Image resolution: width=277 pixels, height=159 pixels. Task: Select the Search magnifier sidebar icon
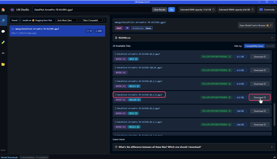point(3,20)
